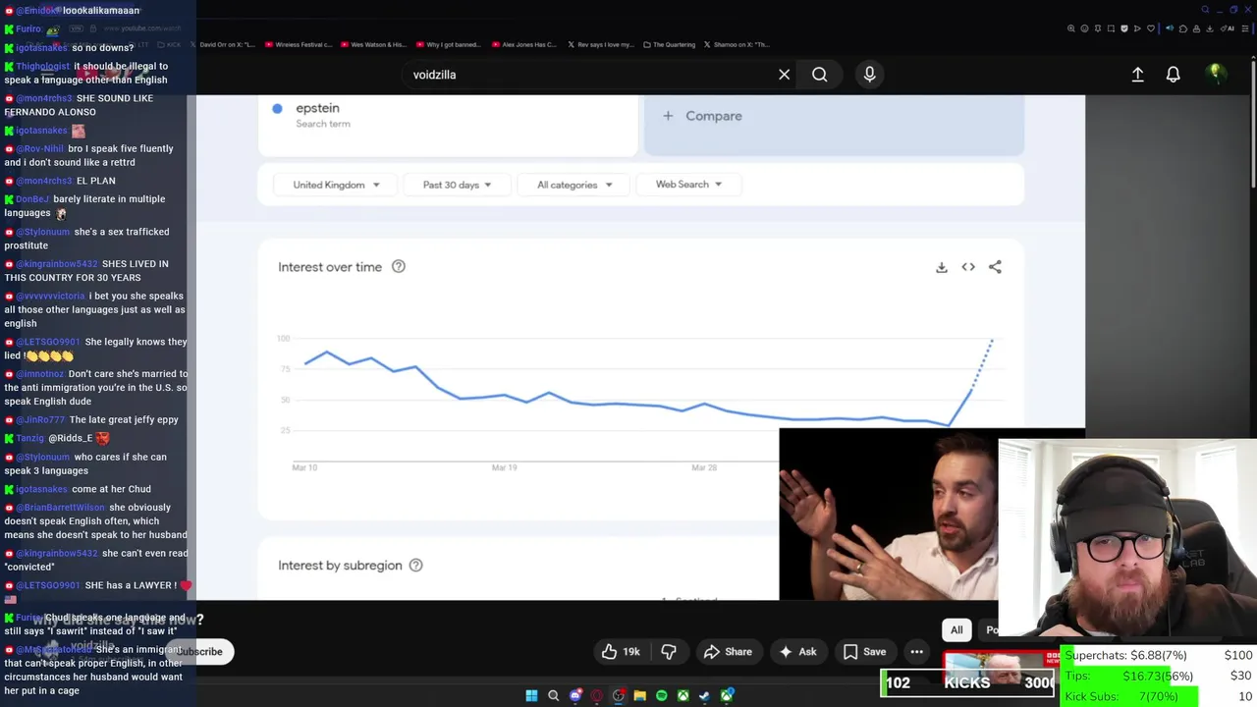Open the browser profile icon
This screenshot has width=1257, height=707.
[1196, 28]
